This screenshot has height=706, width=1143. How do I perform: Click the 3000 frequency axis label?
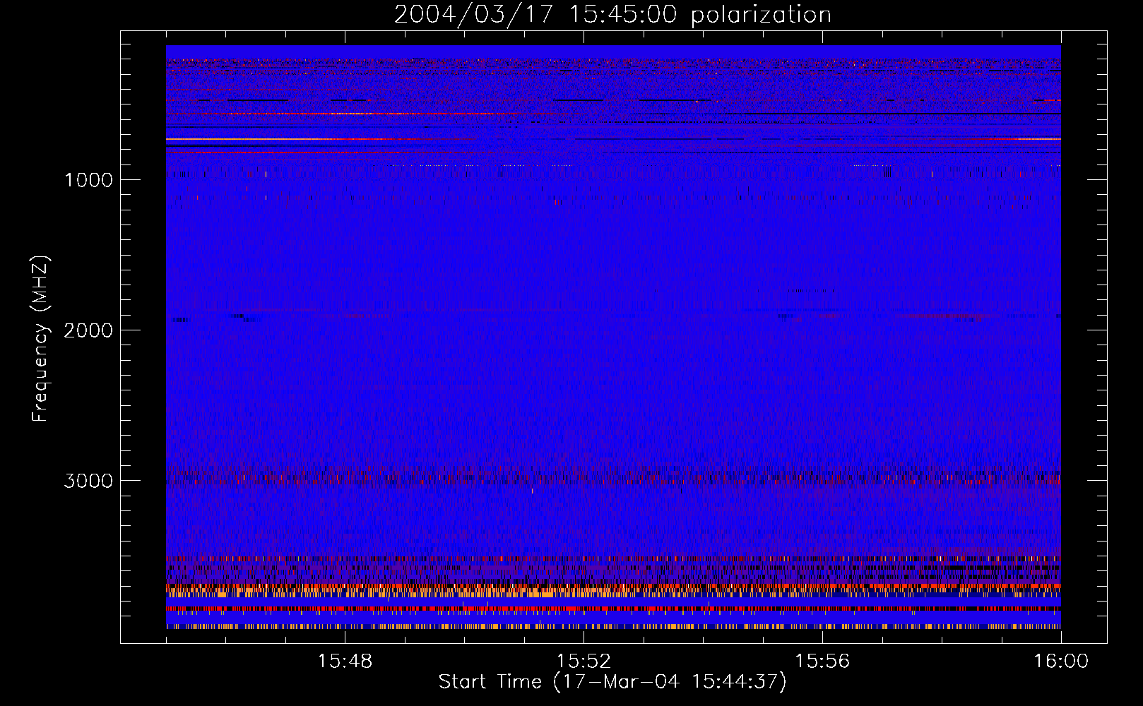(88, 481)
